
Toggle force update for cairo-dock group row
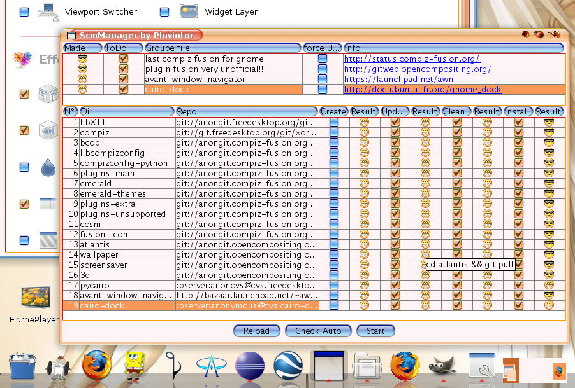click(323, 89)
